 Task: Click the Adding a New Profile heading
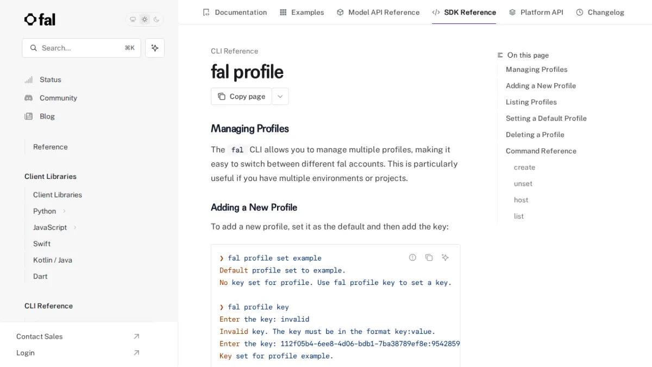[x=254, y=207]
